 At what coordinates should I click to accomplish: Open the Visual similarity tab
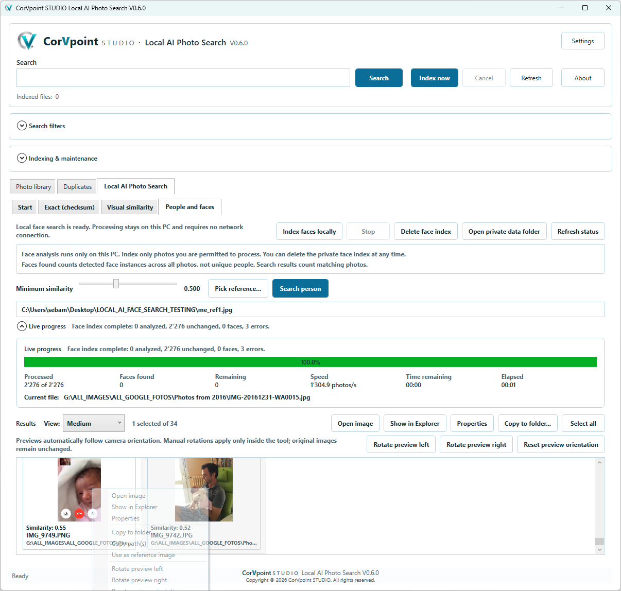[x=130, y=207]
